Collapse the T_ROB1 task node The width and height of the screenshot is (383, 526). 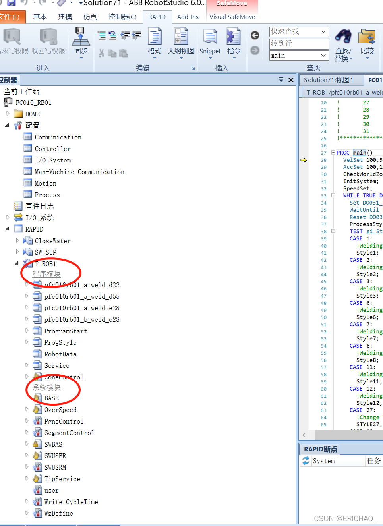[x=17, y=263]
